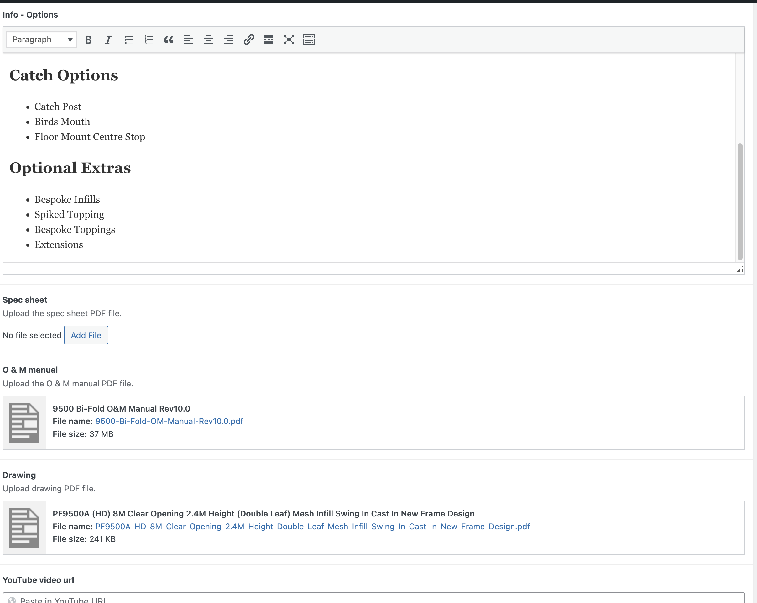Viewport: 757px width, 603px height.
Task: Enter fullscreen editor mode
Action: 289,40
